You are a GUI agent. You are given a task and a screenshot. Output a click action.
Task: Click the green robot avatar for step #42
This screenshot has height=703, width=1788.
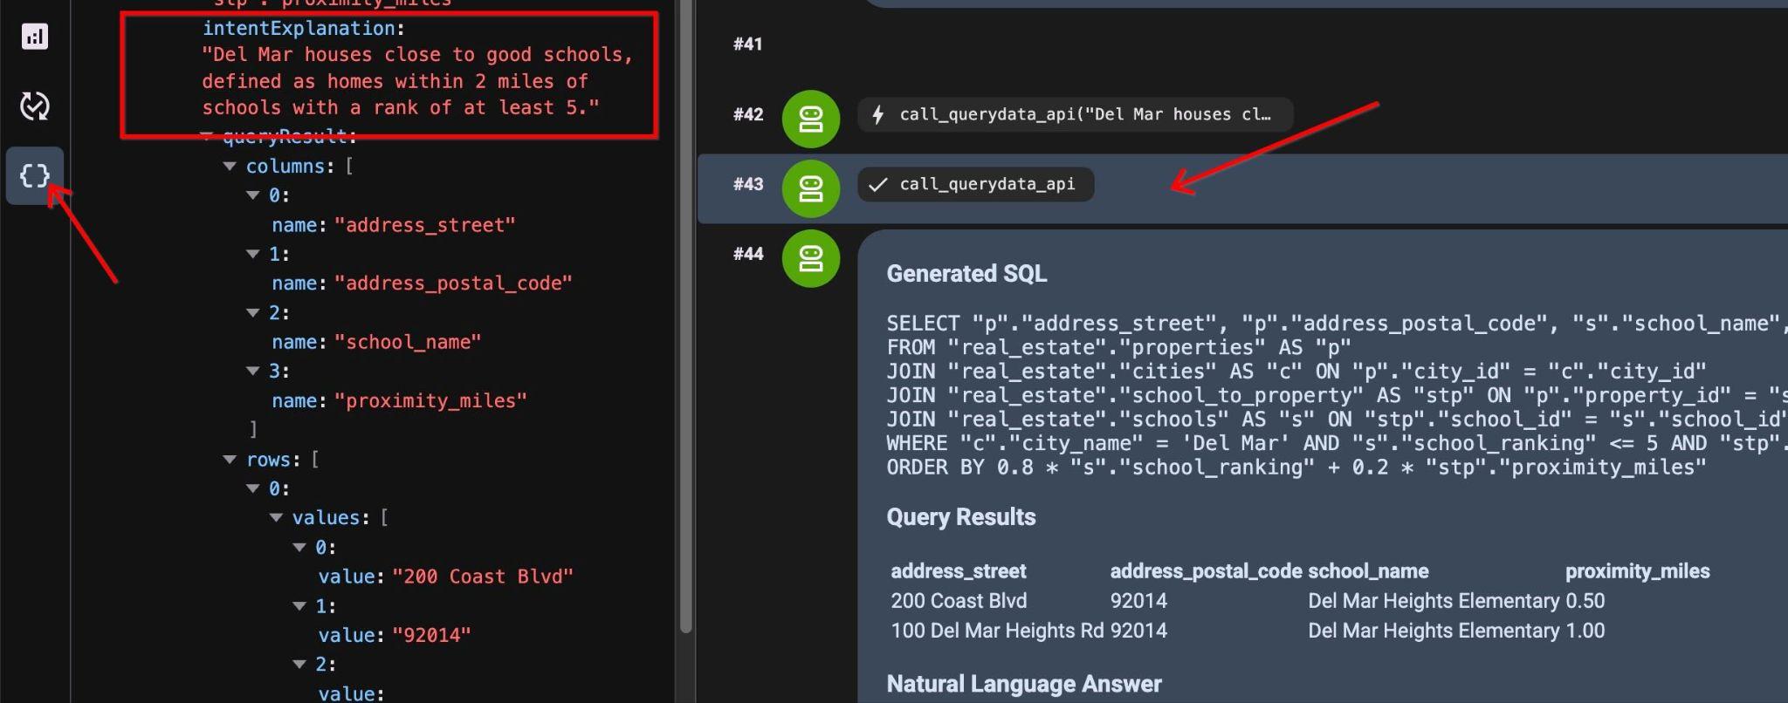[810, 119]
